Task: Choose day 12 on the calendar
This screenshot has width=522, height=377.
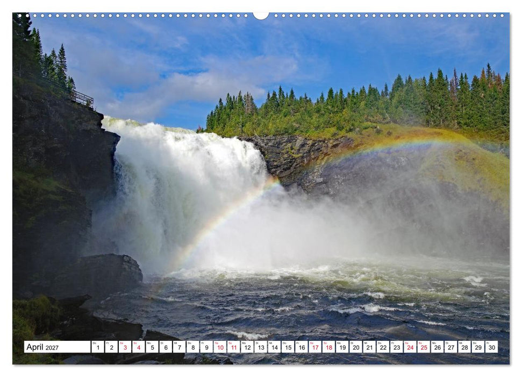Action: (x=247, y=347)
